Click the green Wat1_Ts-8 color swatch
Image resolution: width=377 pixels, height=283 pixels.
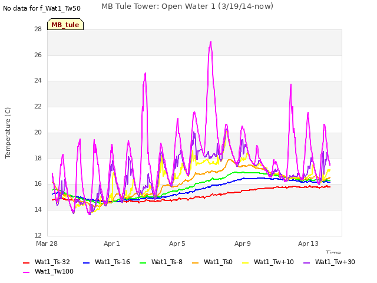pyautogui.click(x=143, y=263)
